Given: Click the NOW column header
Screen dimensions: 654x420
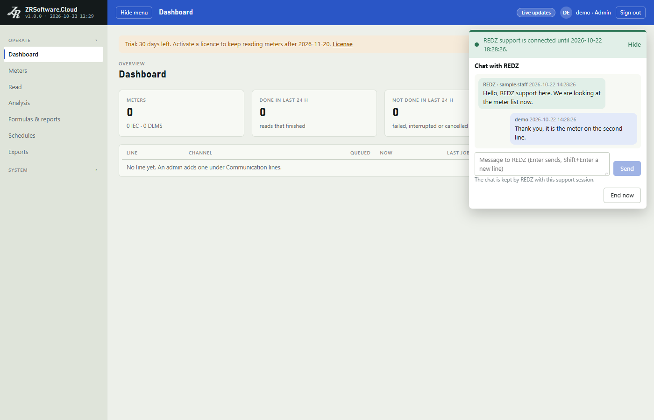Looking at the screenshot, I should (x=386, y=153).
